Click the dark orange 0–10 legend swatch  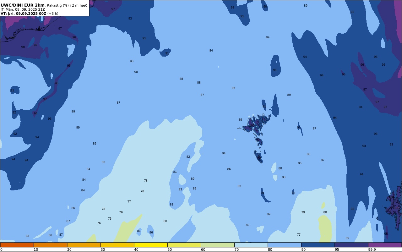(17, 245)
